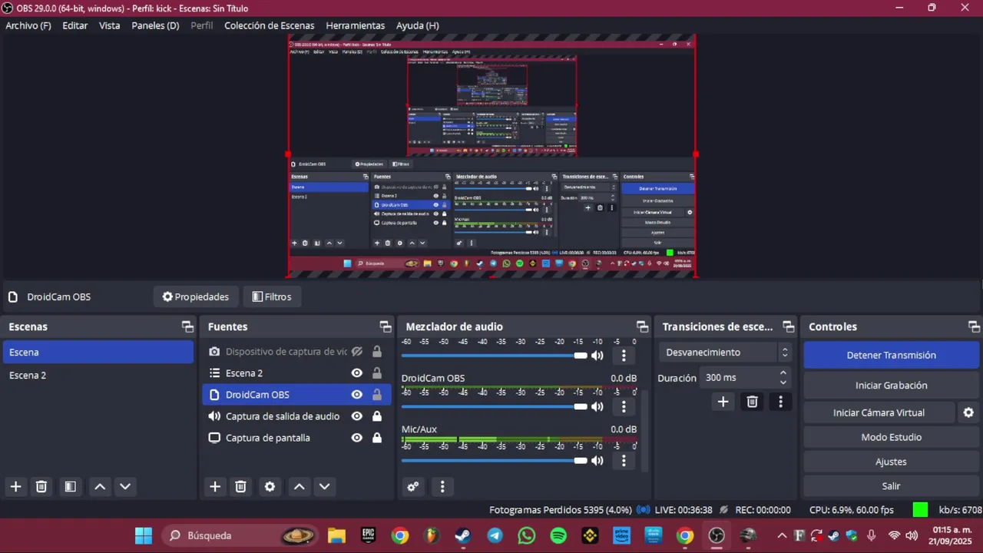The height and width of the screenshot is (553, 983).
Task: Undock the Transiciones de escena panel
Action: coord(788,326)
